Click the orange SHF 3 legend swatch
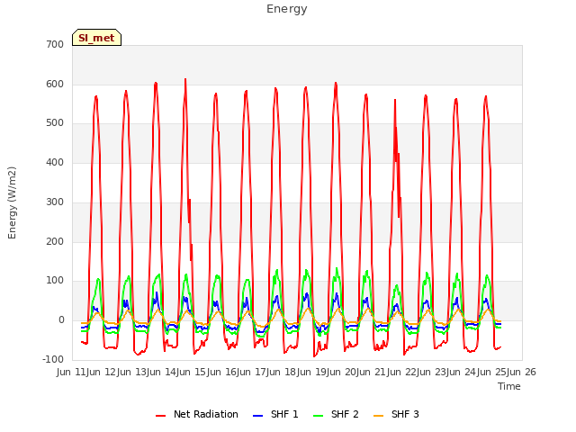This screenshot has width=576, height=432. point(378,416)
